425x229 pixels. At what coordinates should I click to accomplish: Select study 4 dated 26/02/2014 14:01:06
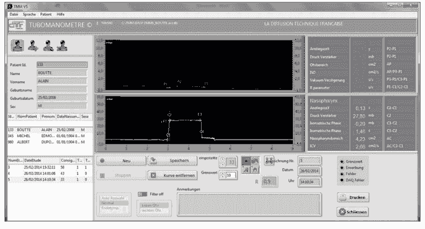[50, 173]
